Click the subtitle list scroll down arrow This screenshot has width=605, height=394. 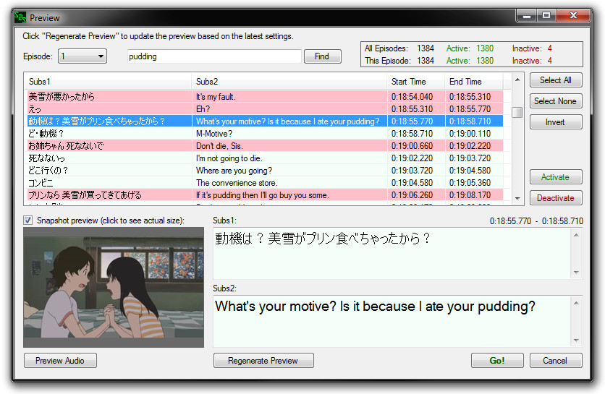point(517,199)
